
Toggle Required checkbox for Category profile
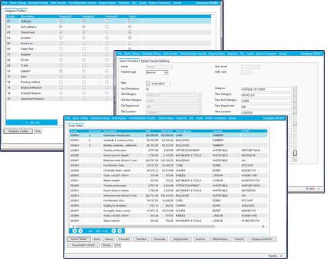[61, 21]
